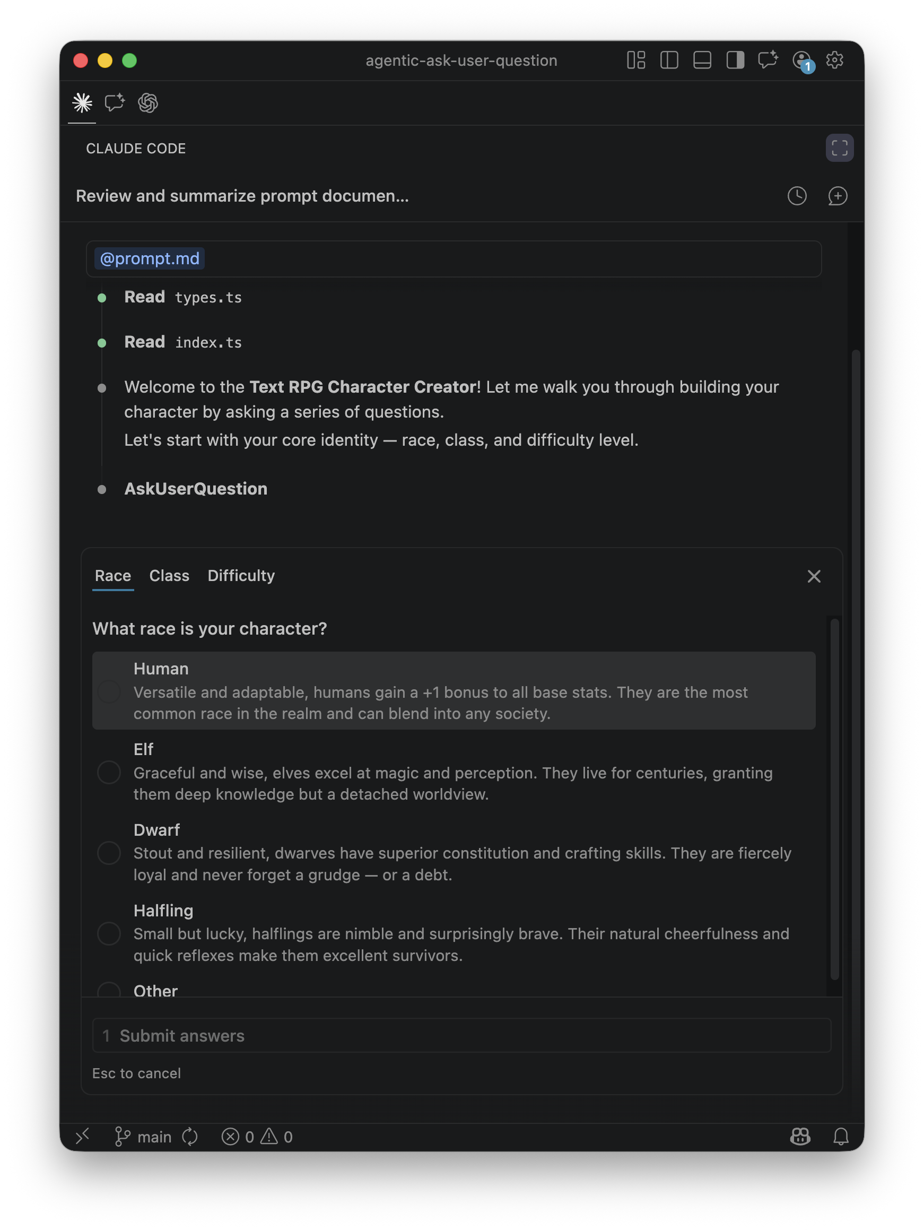Open the chat sparkle panel tab

tap(115, 103)
